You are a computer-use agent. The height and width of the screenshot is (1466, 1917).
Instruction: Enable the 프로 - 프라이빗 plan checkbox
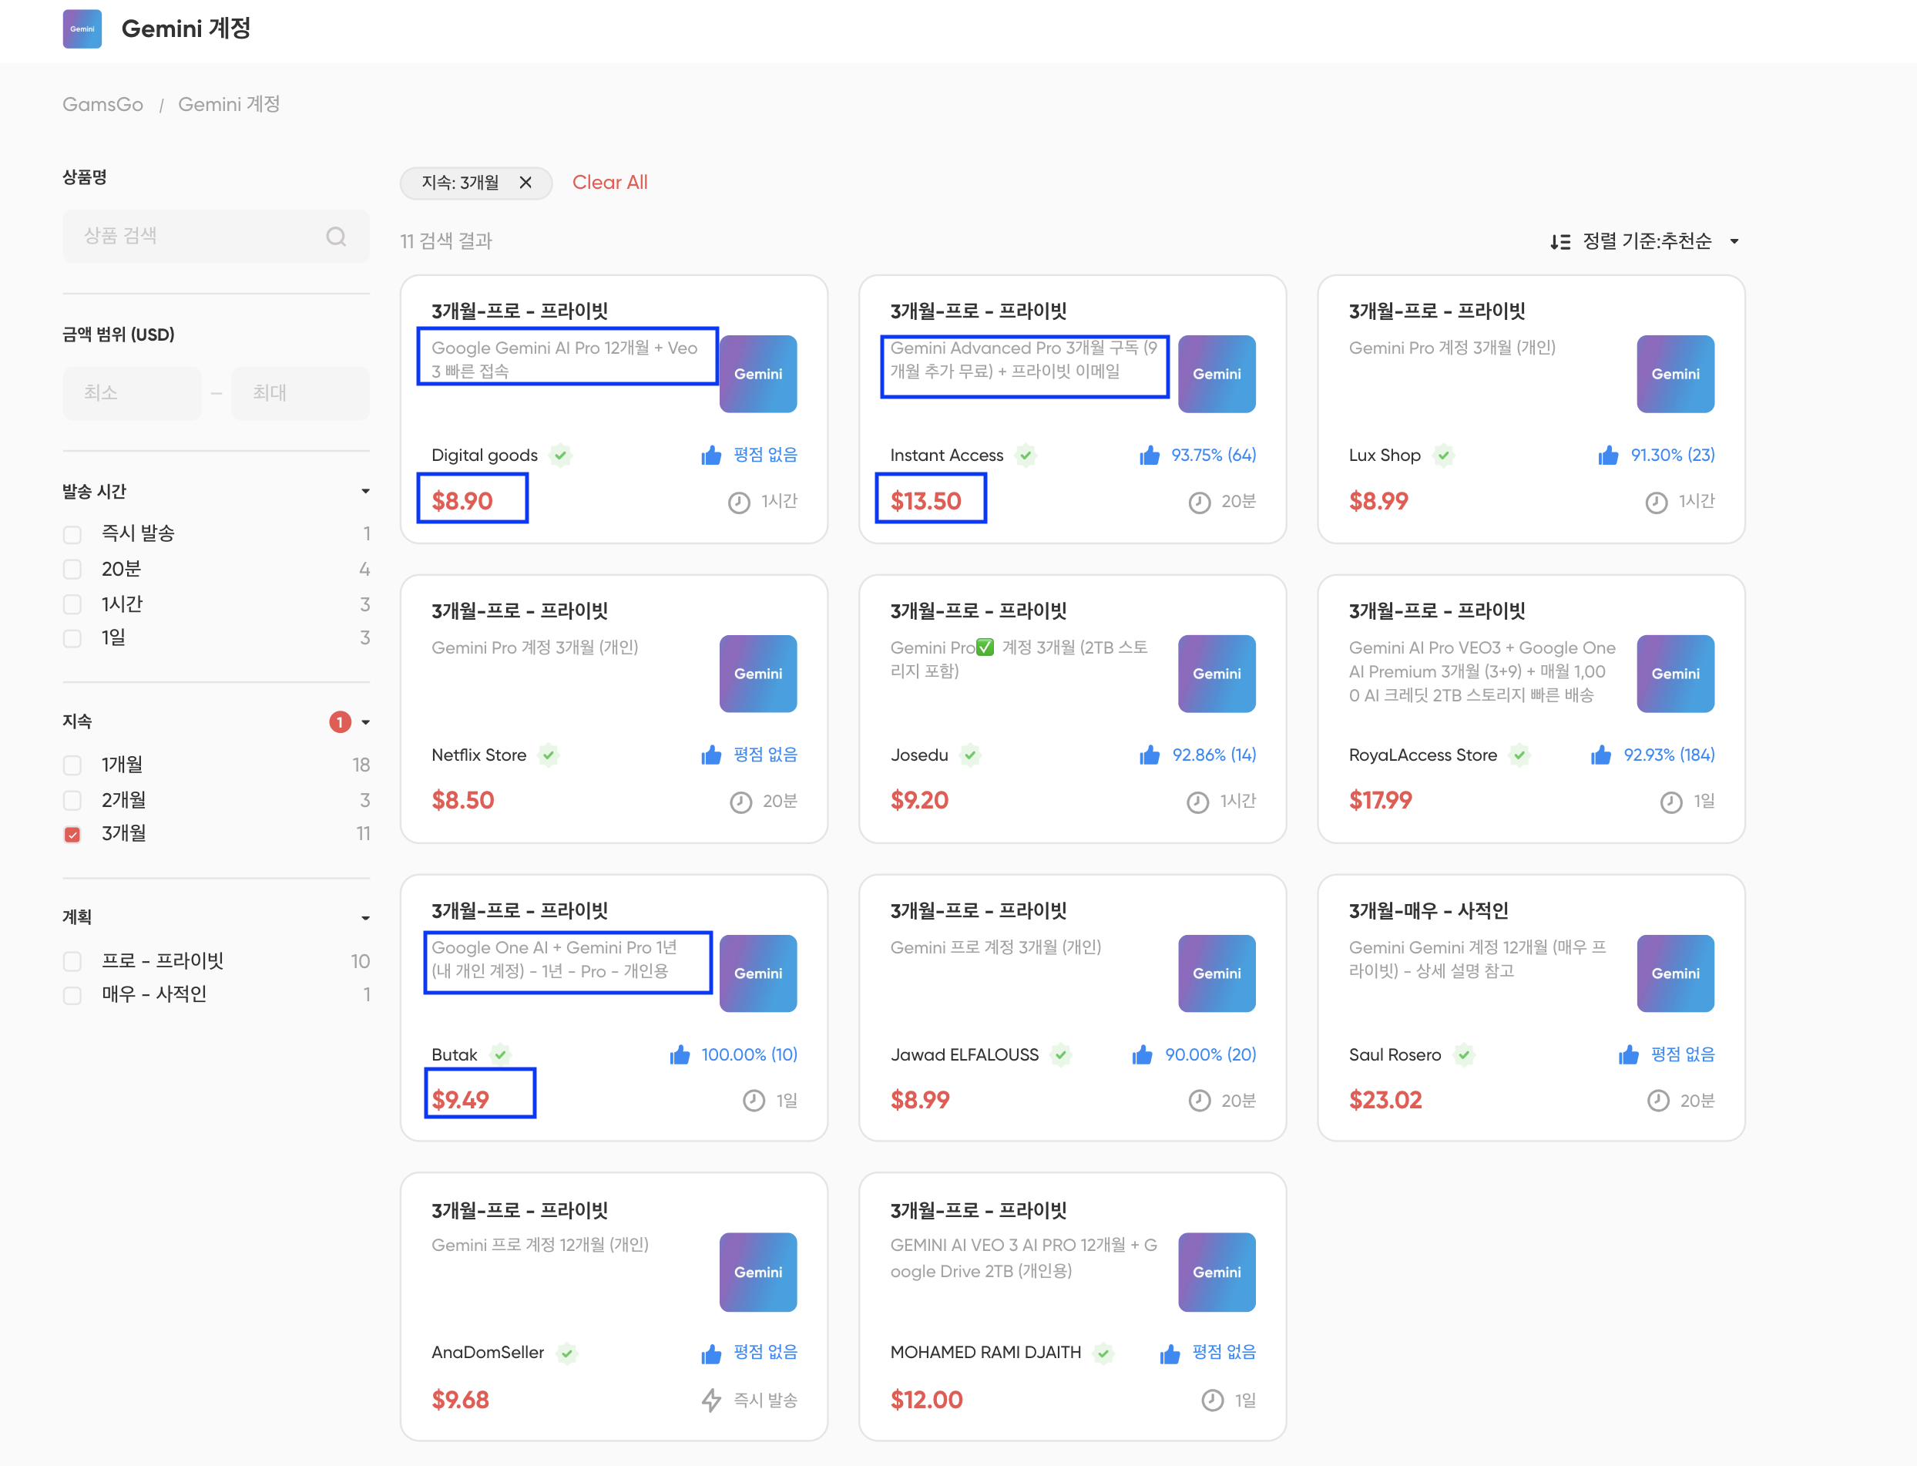[72, 962]
